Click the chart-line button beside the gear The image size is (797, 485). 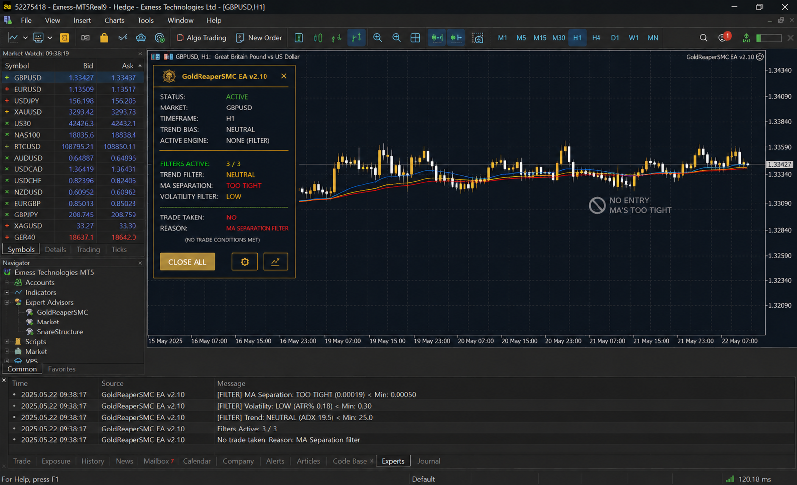[275, 262]
